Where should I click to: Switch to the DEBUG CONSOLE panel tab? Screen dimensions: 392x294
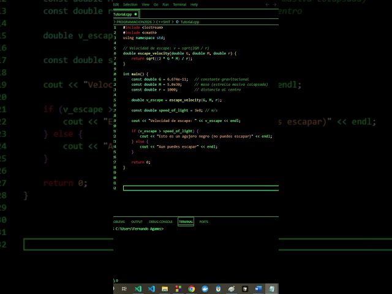click(x=160, y=222)
